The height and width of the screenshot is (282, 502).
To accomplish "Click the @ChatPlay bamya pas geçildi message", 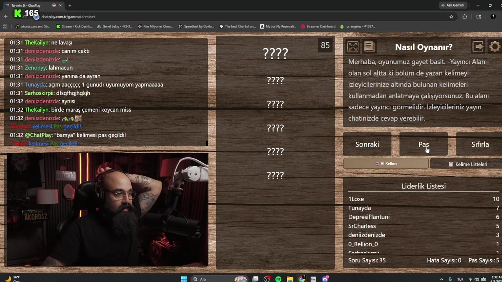I will (x=68, y=135).
